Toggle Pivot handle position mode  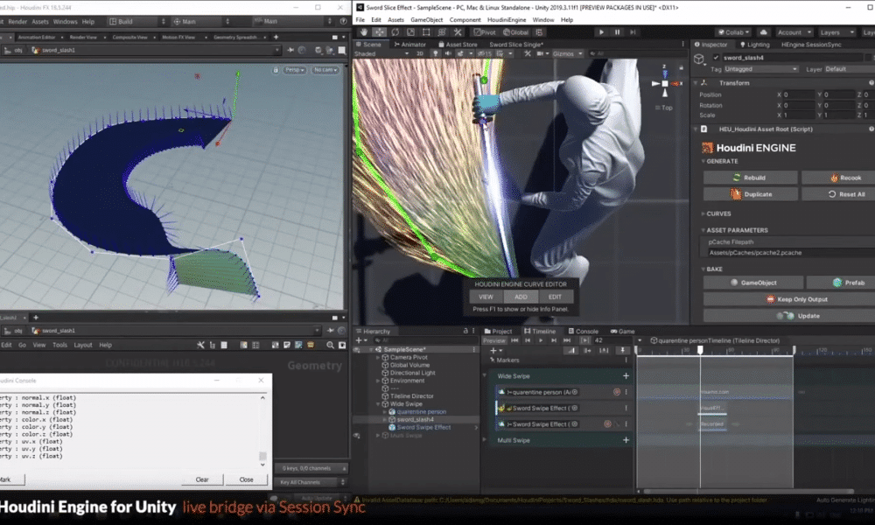[485, 32]
